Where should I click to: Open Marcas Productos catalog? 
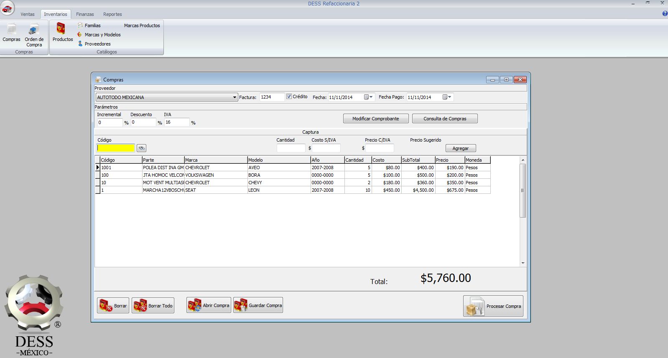142,25
